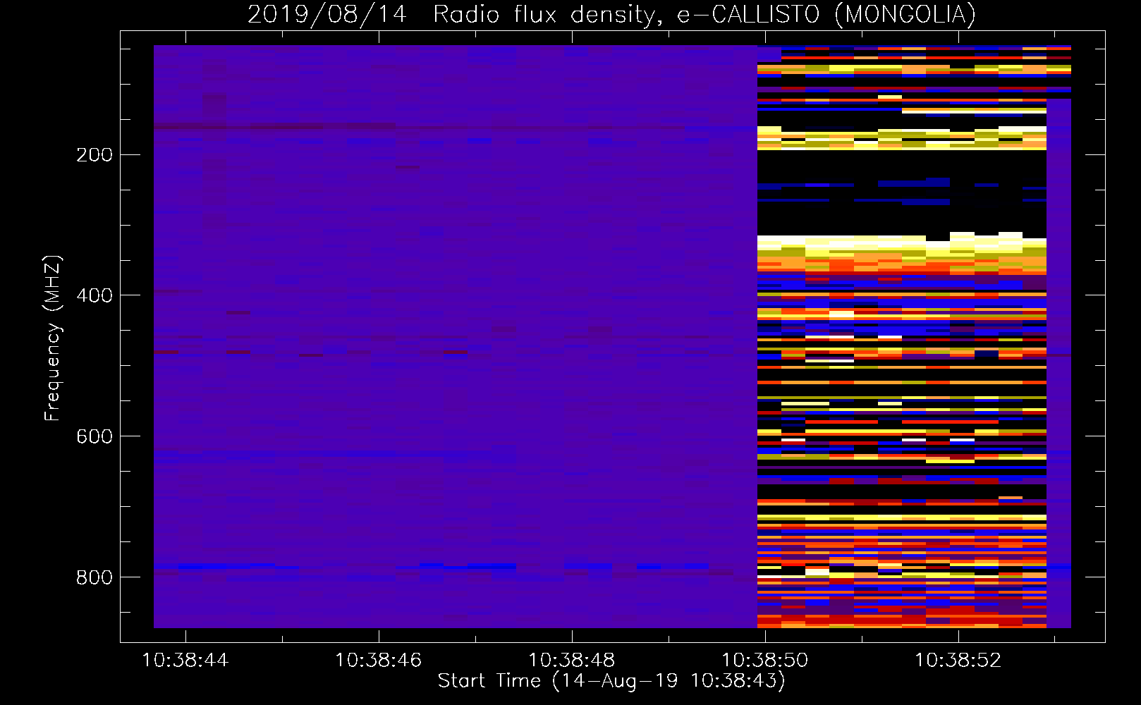Click the 'Frequency (MHZ)' y-axis label
The height and width of the screenshot is (705, 1141).
coord(53,338)
